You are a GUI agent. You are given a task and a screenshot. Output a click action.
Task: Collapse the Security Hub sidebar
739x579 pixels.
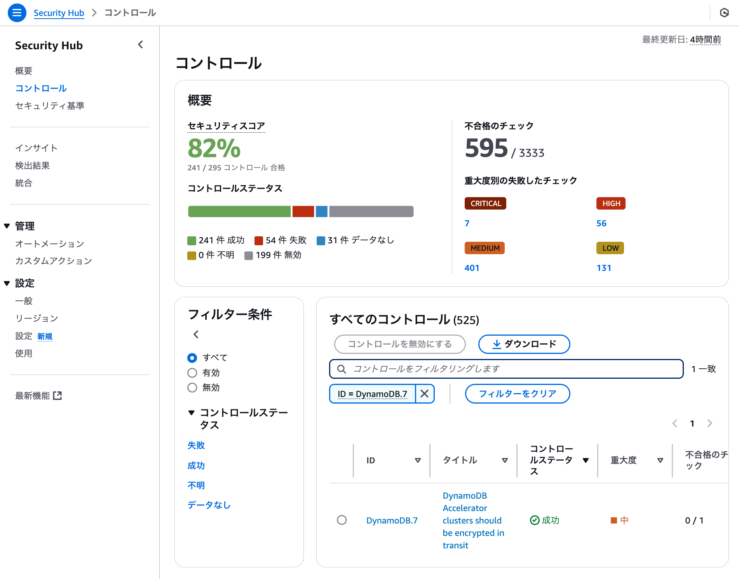pyautogui.click(x=141, y=45)
